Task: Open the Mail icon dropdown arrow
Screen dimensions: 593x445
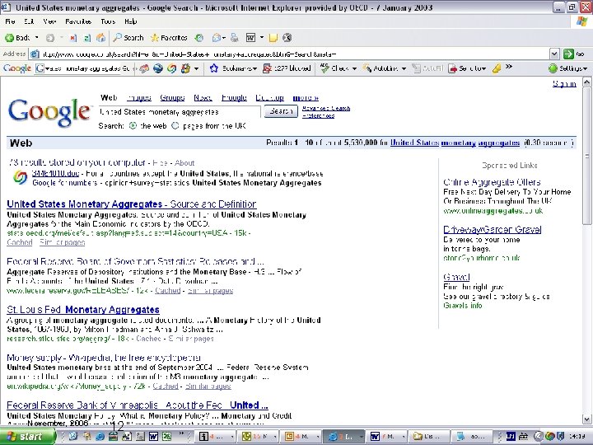Action: pos(224,38)
